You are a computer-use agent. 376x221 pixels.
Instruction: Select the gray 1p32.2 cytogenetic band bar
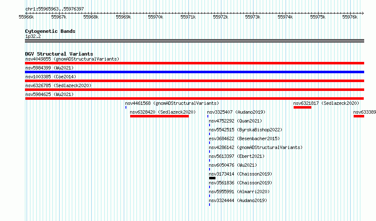(x=194, y=41)
